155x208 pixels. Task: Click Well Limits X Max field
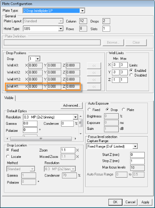pos(124,65)
